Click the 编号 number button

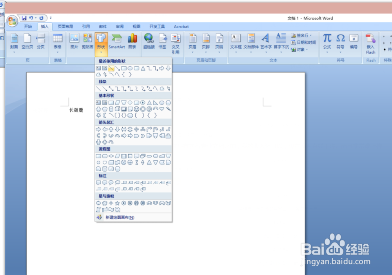tap(354, 41)
